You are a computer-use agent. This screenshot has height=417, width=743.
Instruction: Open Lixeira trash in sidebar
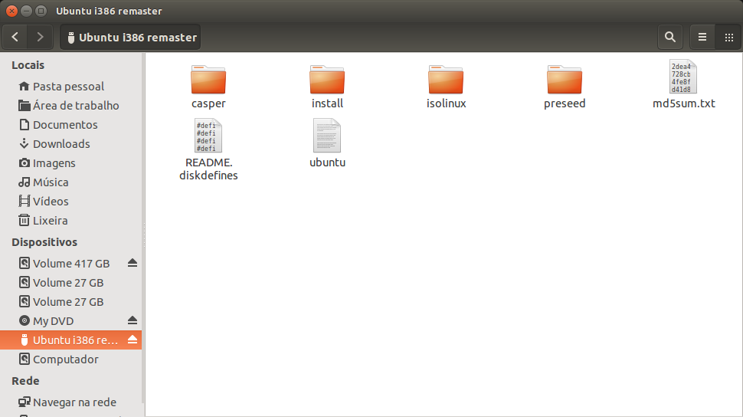pos(71,221)
